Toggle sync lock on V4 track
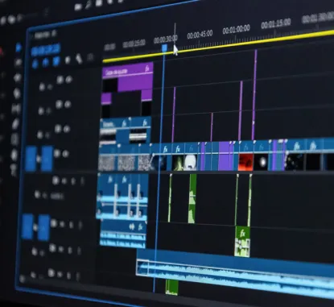 point(60,80)
